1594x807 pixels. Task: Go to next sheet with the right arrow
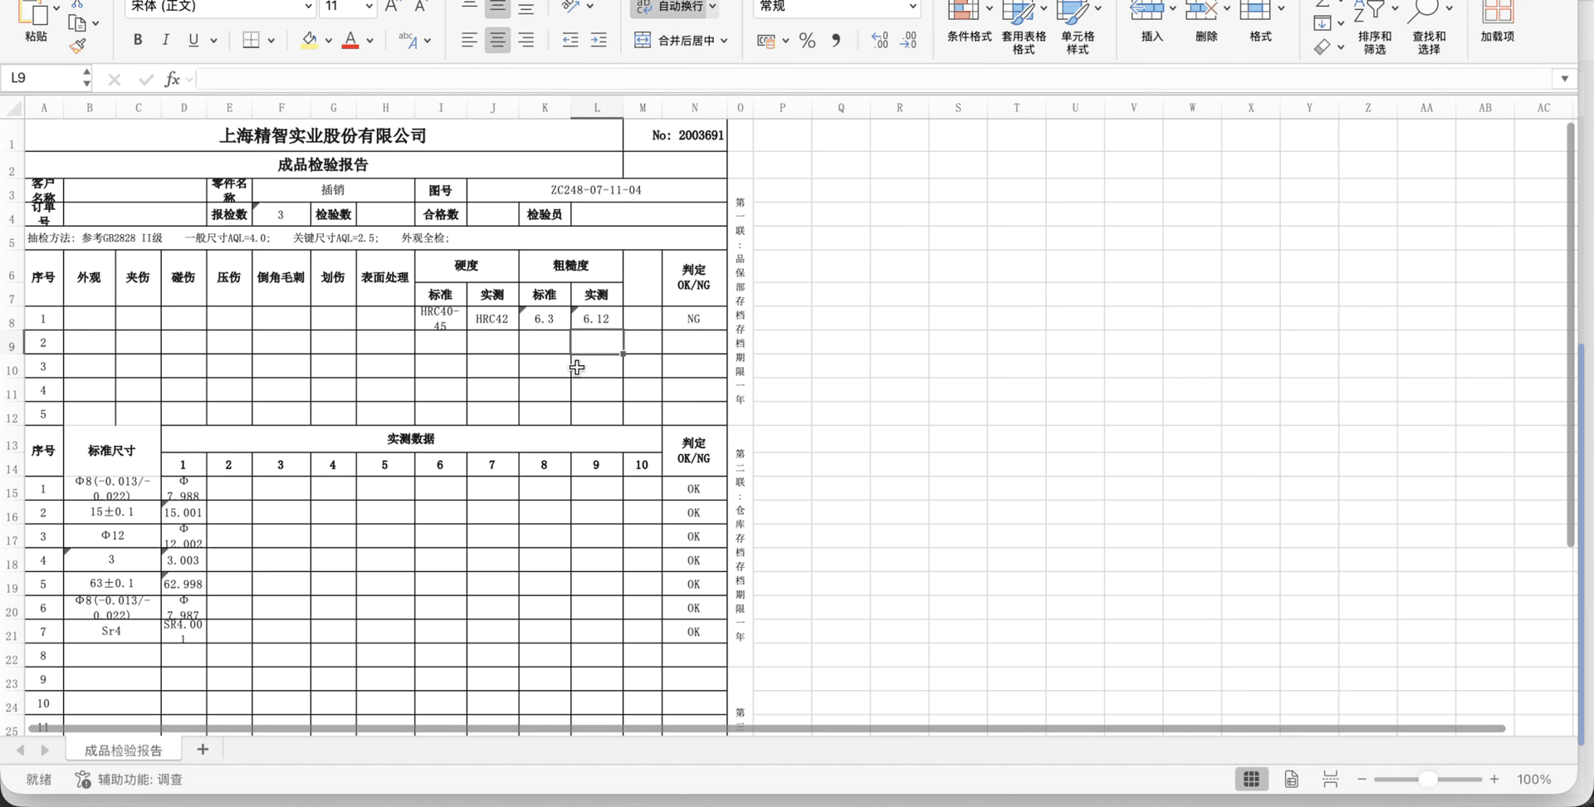[x=45, y=751]
